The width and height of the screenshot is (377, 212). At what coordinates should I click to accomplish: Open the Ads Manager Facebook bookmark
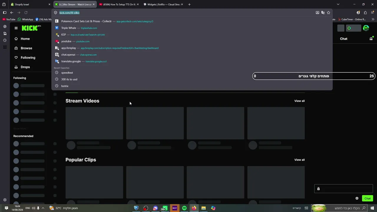point(43,19)
